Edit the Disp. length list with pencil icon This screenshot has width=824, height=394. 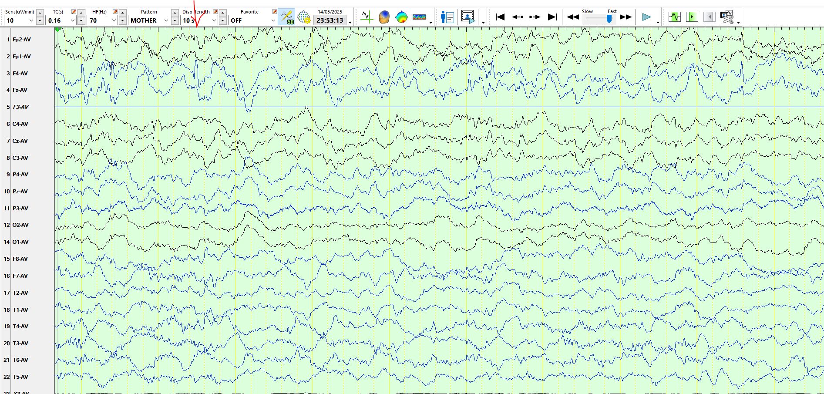coord(215,12)
